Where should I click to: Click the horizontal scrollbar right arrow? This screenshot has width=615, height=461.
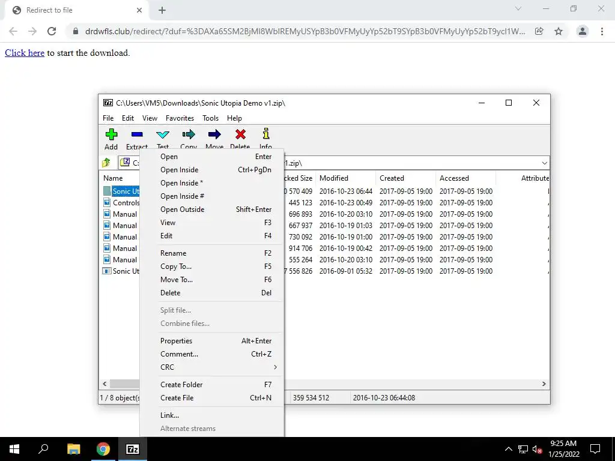tap(544, 384)
